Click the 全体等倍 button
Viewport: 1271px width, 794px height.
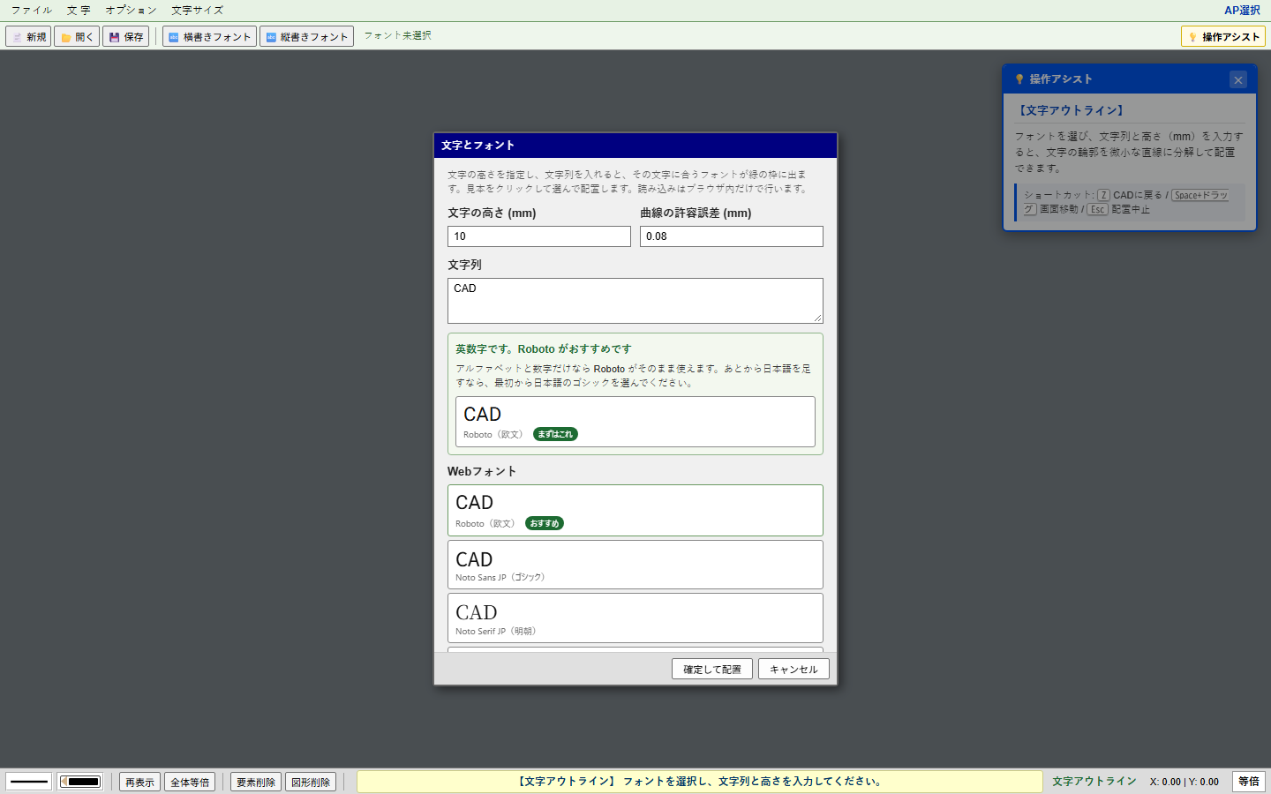(x=190, y=782)
